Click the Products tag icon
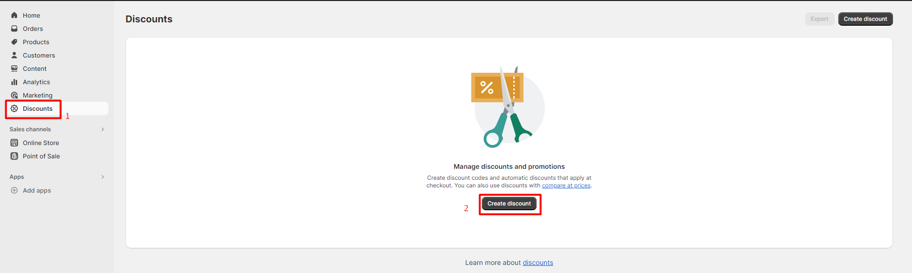The width and height of the screenshot is (912, 273). [x=14, y=42]
